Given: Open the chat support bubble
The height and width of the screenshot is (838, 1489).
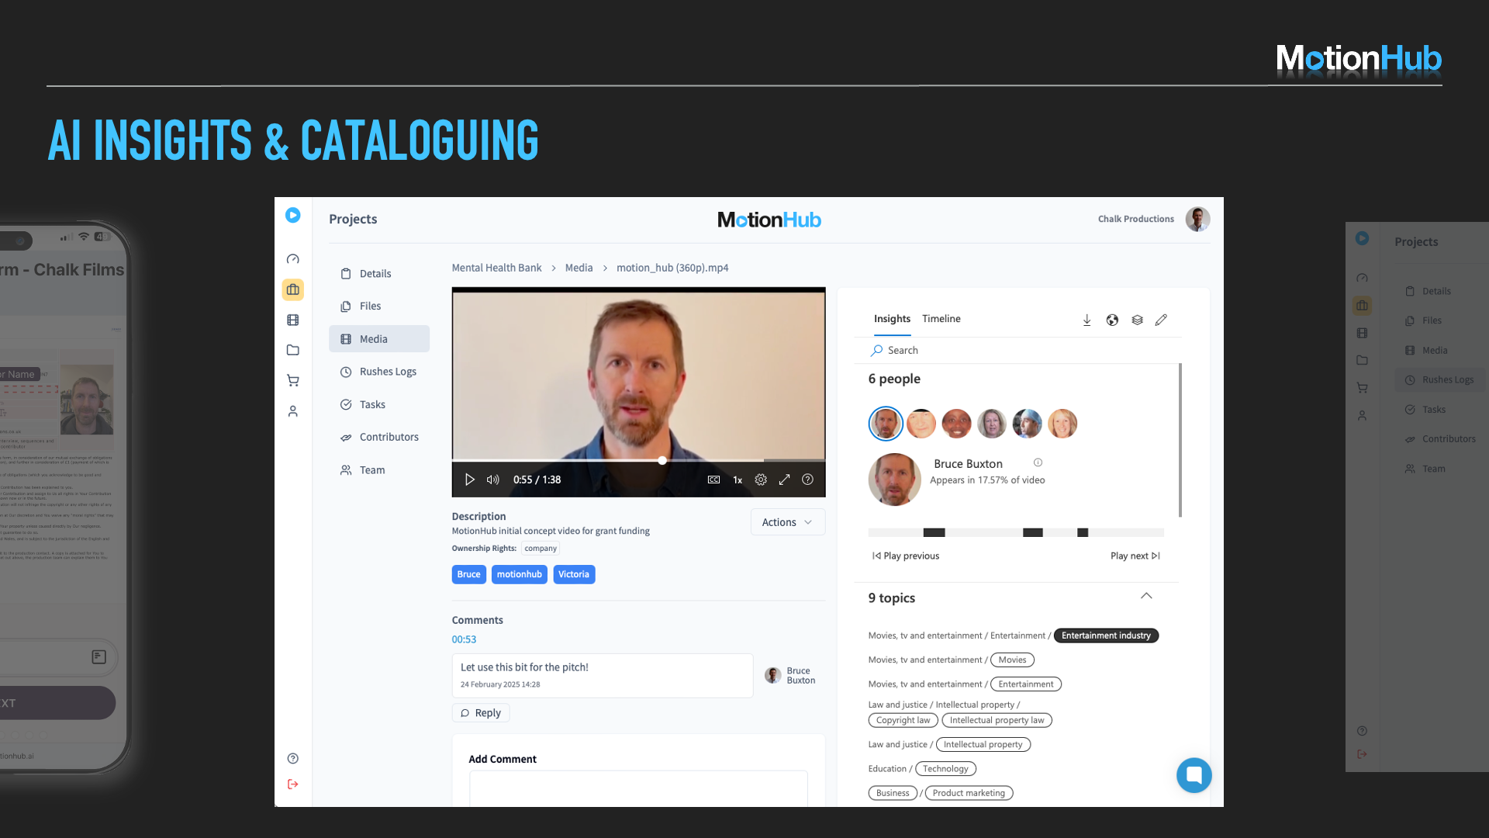Looking at the screenshot, I should [1194, 774].
